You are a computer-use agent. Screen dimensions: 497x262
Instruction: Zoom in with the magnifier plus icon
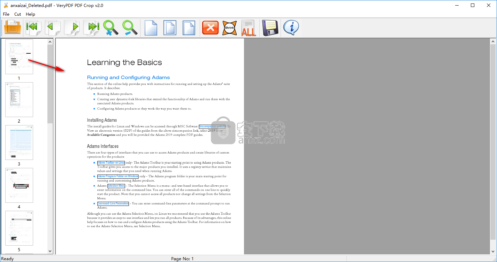(110, 28)
